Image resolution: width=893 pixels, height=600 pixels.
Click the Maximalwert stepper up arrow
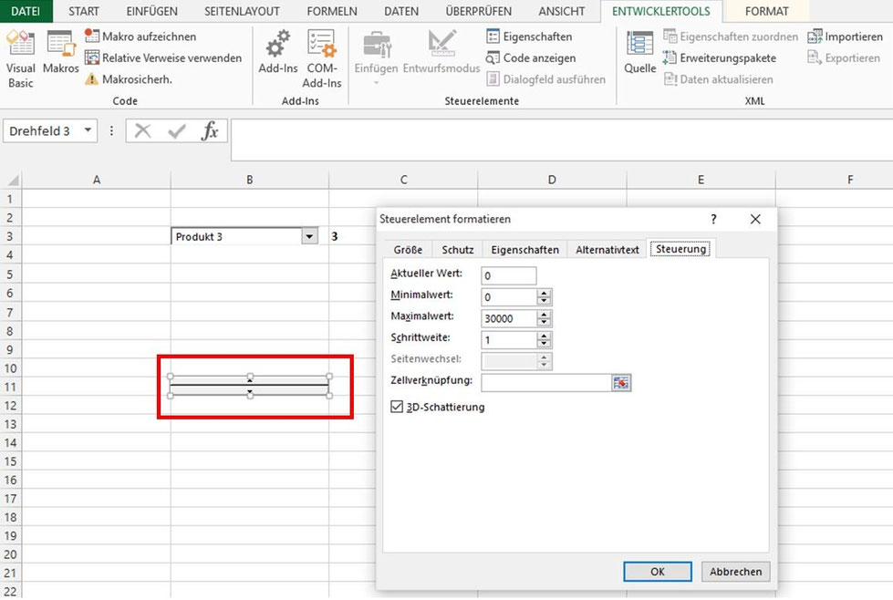[544, 314]
